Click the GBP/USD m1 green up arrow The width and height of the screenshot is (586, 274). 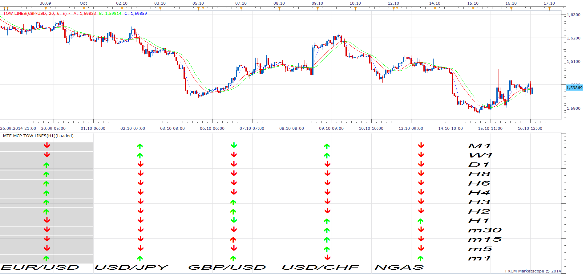pos(233,259)
